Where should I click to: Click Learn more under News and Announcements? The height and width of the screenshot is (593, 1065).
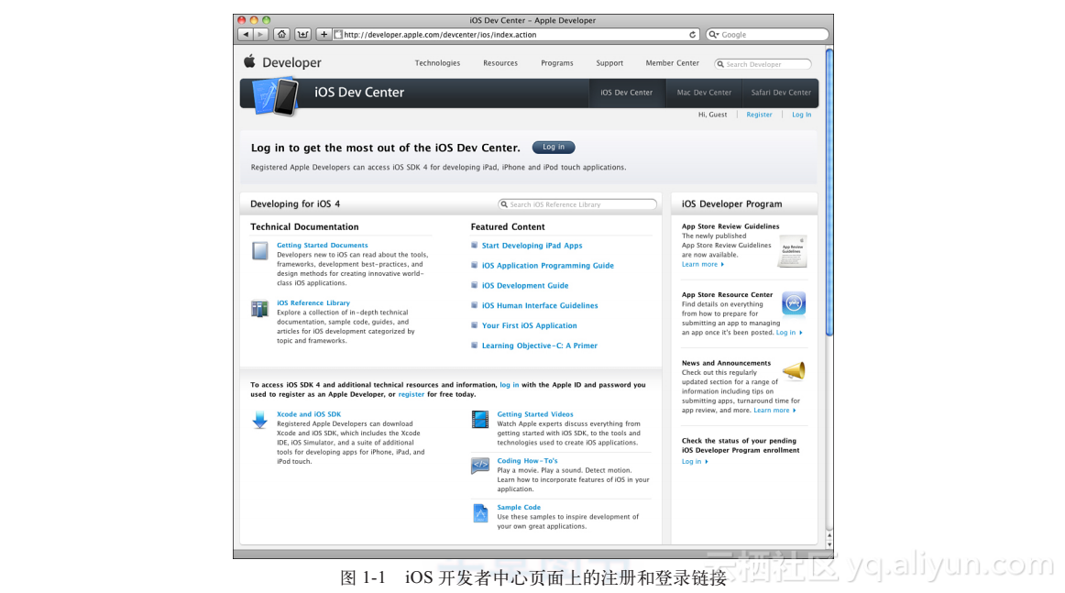click(x=775, y=411)
